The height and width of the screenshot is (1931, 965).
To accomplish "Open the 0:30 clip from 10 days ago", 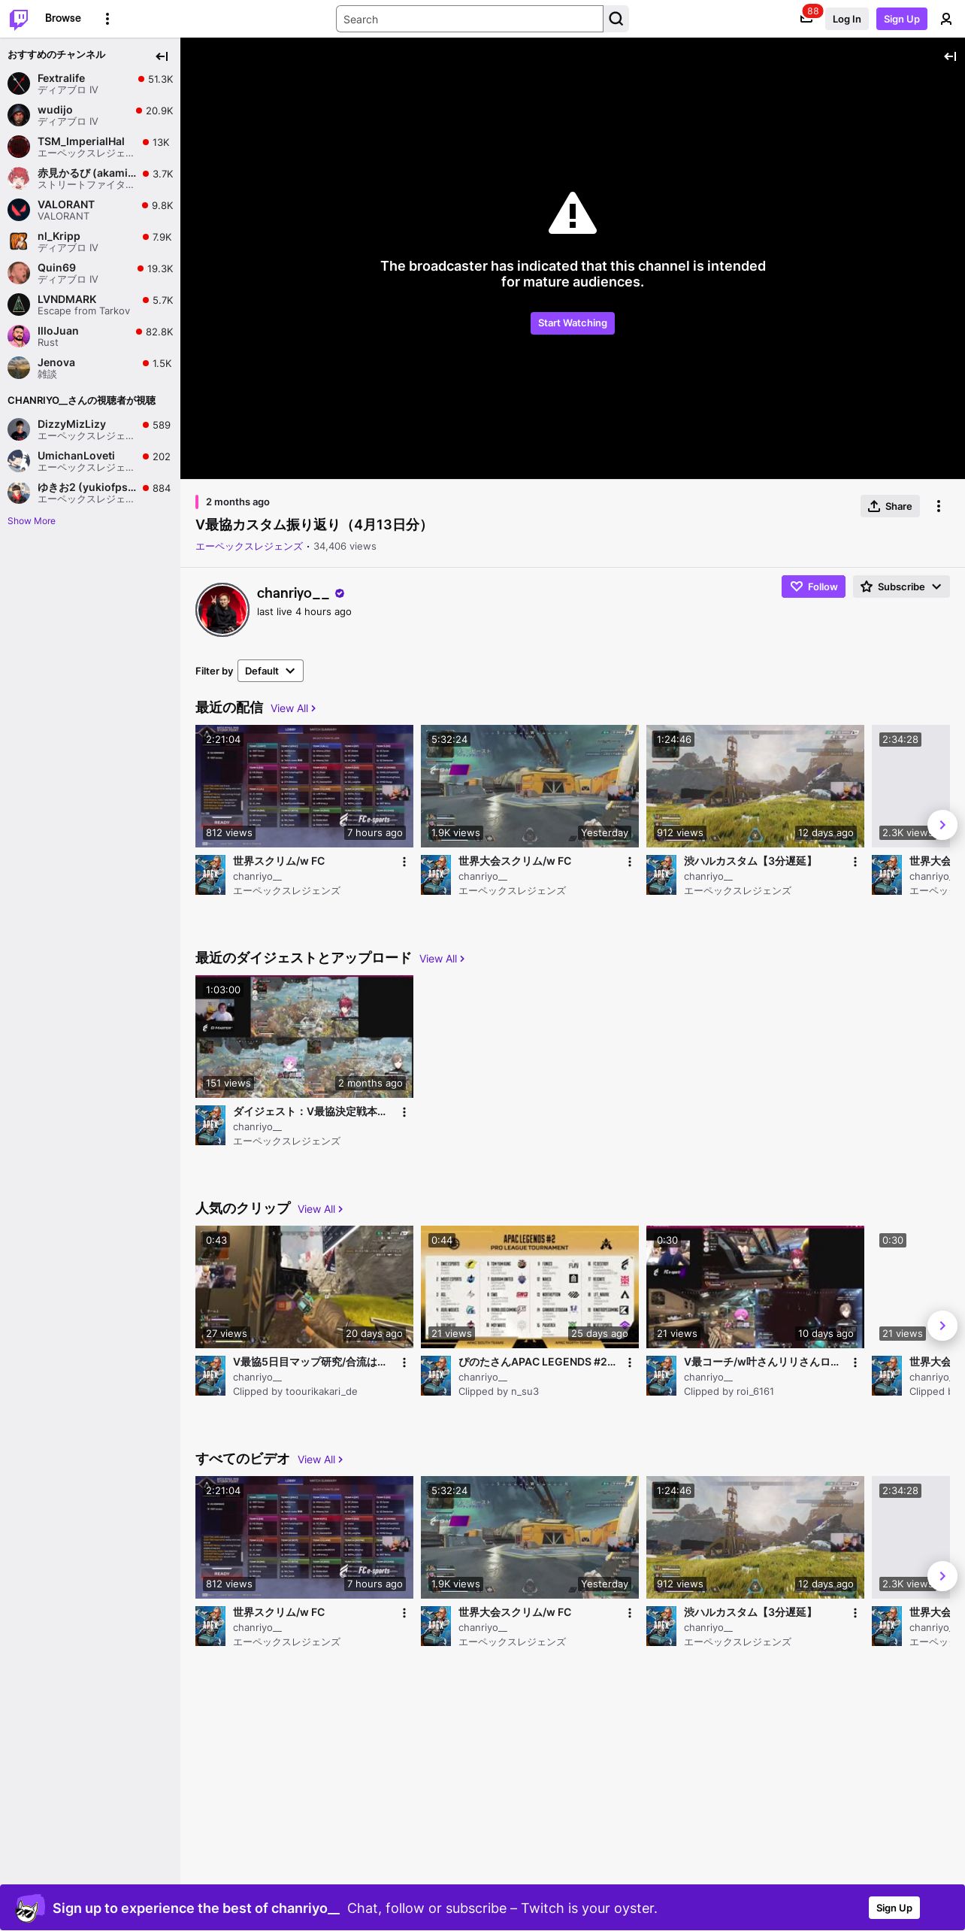I will pos(755,1287).
